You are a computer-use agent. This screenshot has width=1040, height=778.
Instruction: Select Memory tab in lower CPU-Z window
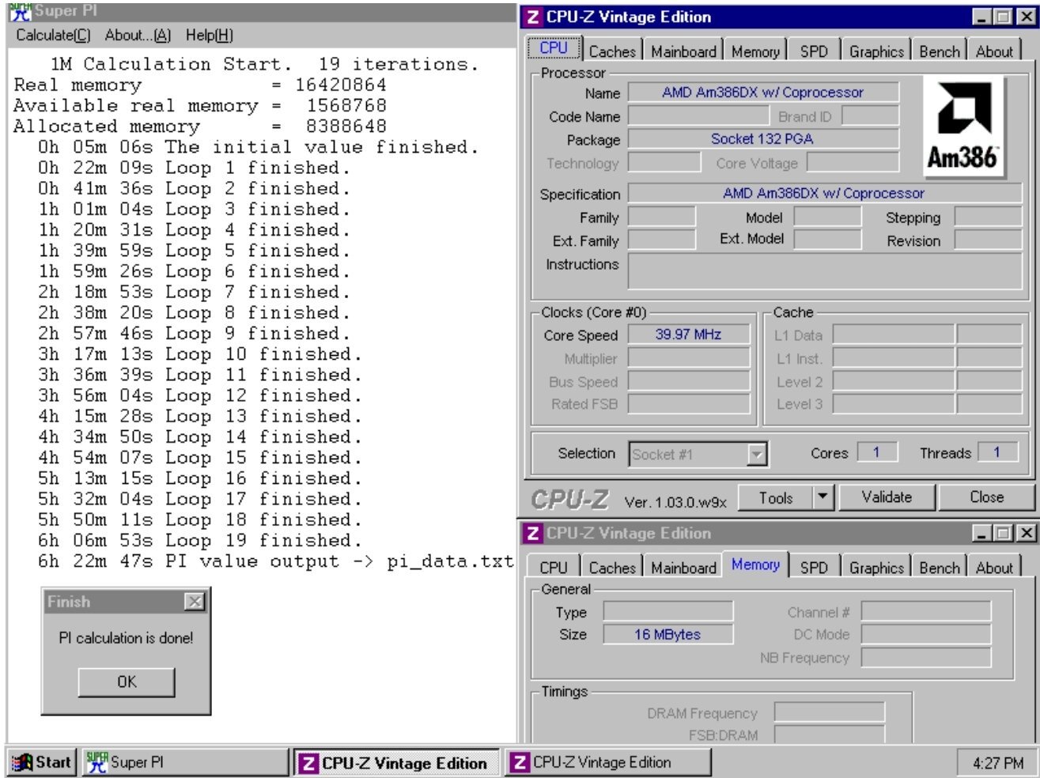pyautogui.click(x=755, y=565)
